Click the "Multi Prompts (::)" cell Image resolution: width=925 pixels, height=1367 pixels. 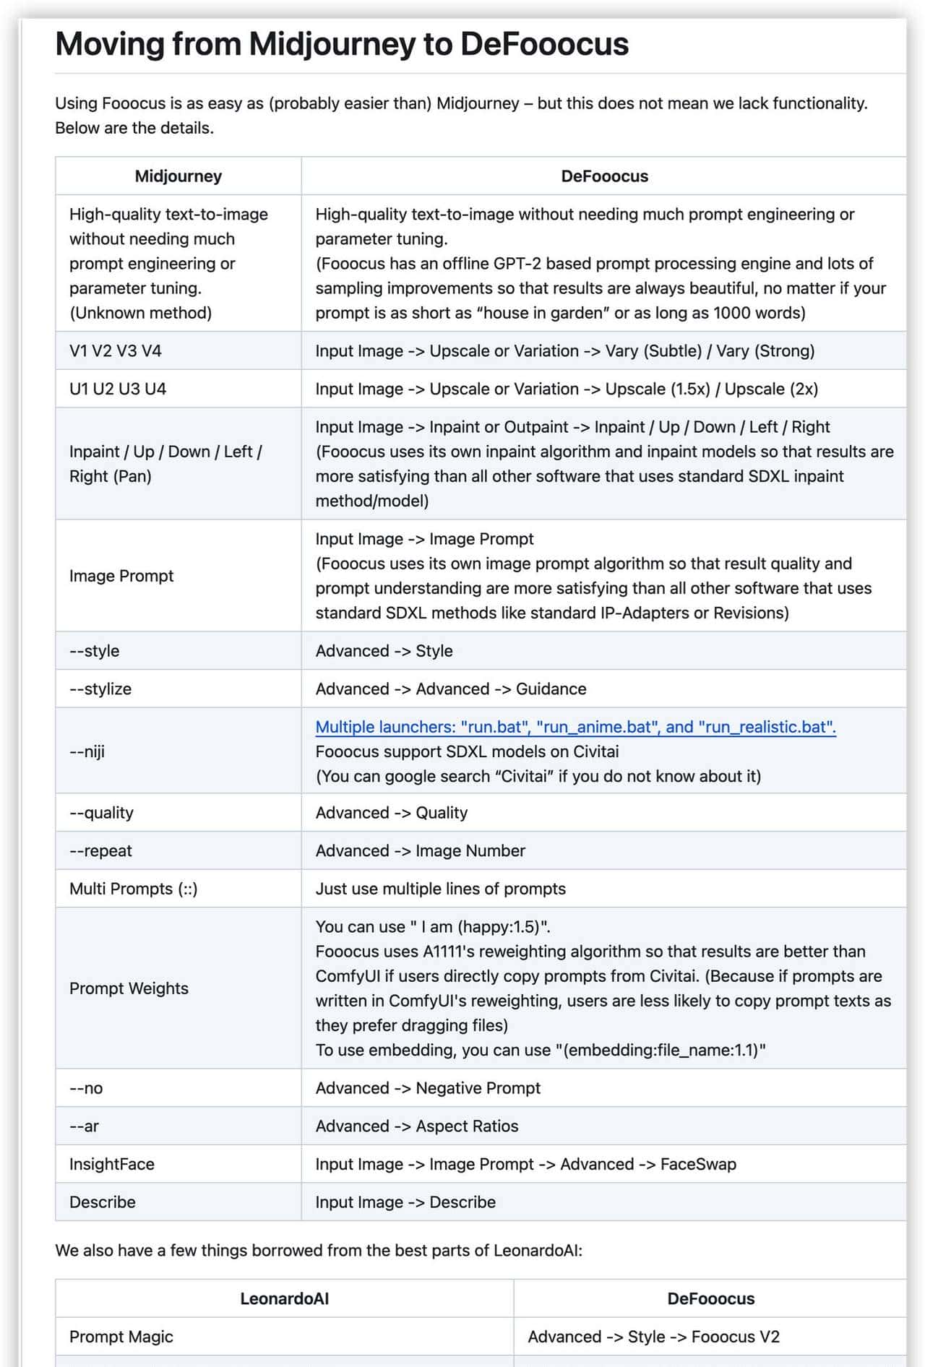(134, 889)
